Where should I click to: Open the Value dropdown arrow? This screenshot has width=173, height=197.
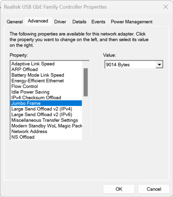point(159,65)
